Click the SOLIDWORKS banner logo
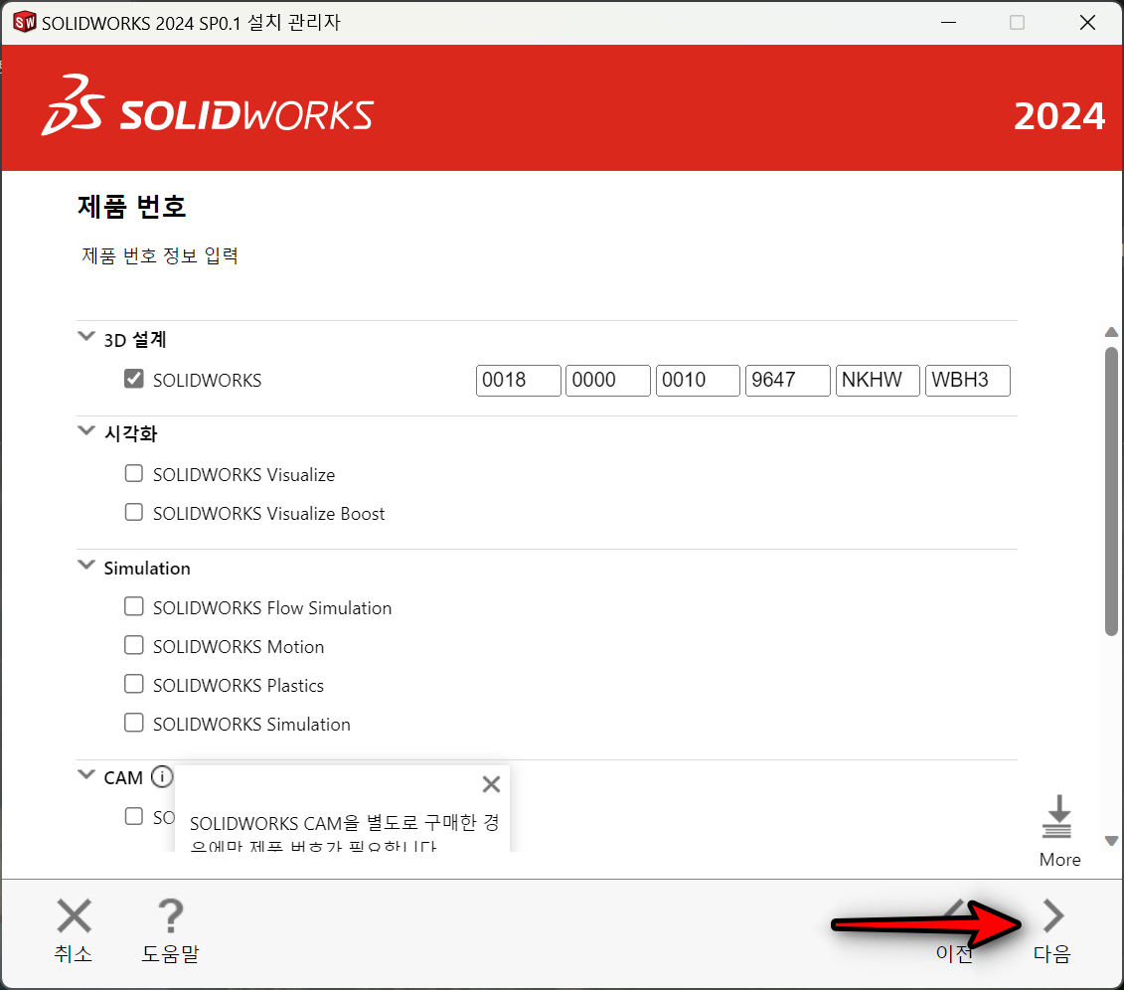The image size is (1124, 990). pos(208,106)
